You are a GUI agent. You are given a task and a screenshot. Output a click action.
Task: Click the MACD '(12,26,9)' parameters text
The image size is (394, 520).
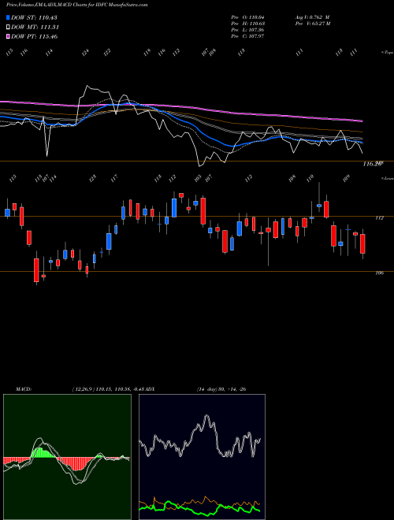click(83, 389)
